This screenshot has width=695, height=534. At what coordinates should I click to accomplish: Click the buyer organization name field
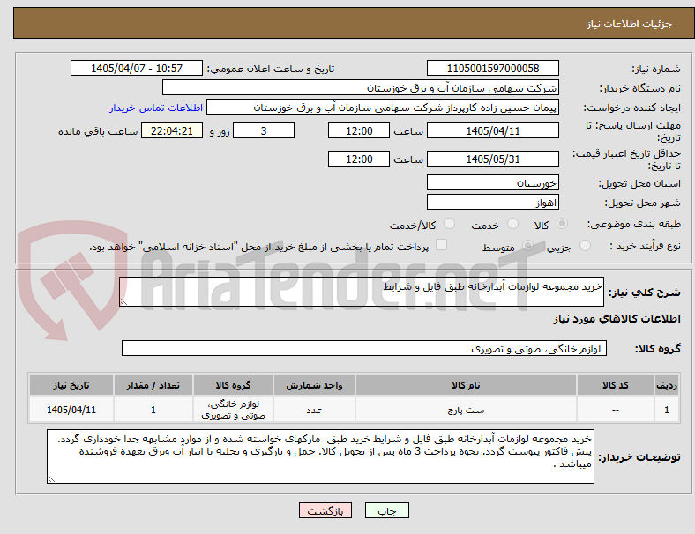point(361,87)
